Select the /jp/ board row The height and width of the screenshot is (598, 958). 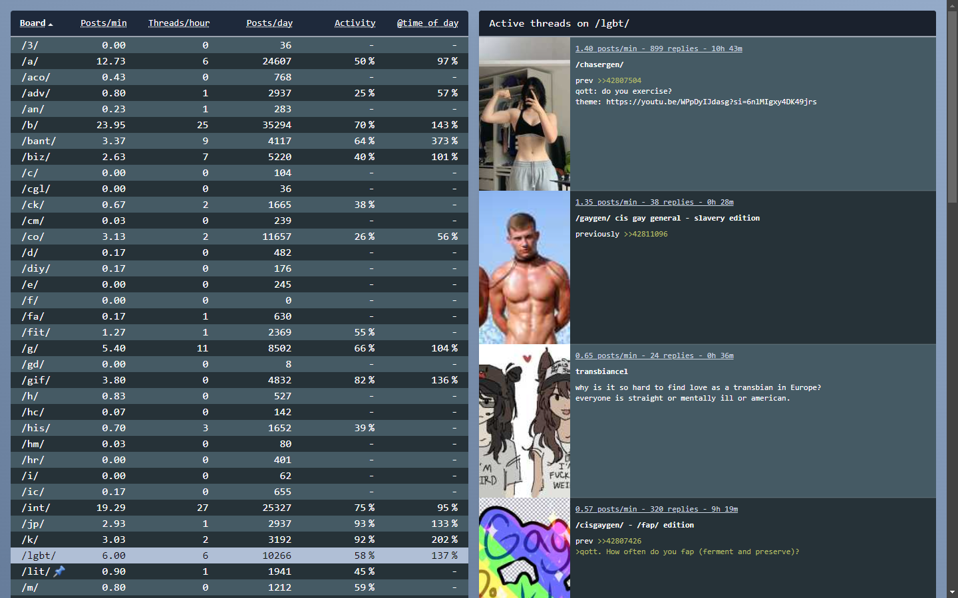239,524
